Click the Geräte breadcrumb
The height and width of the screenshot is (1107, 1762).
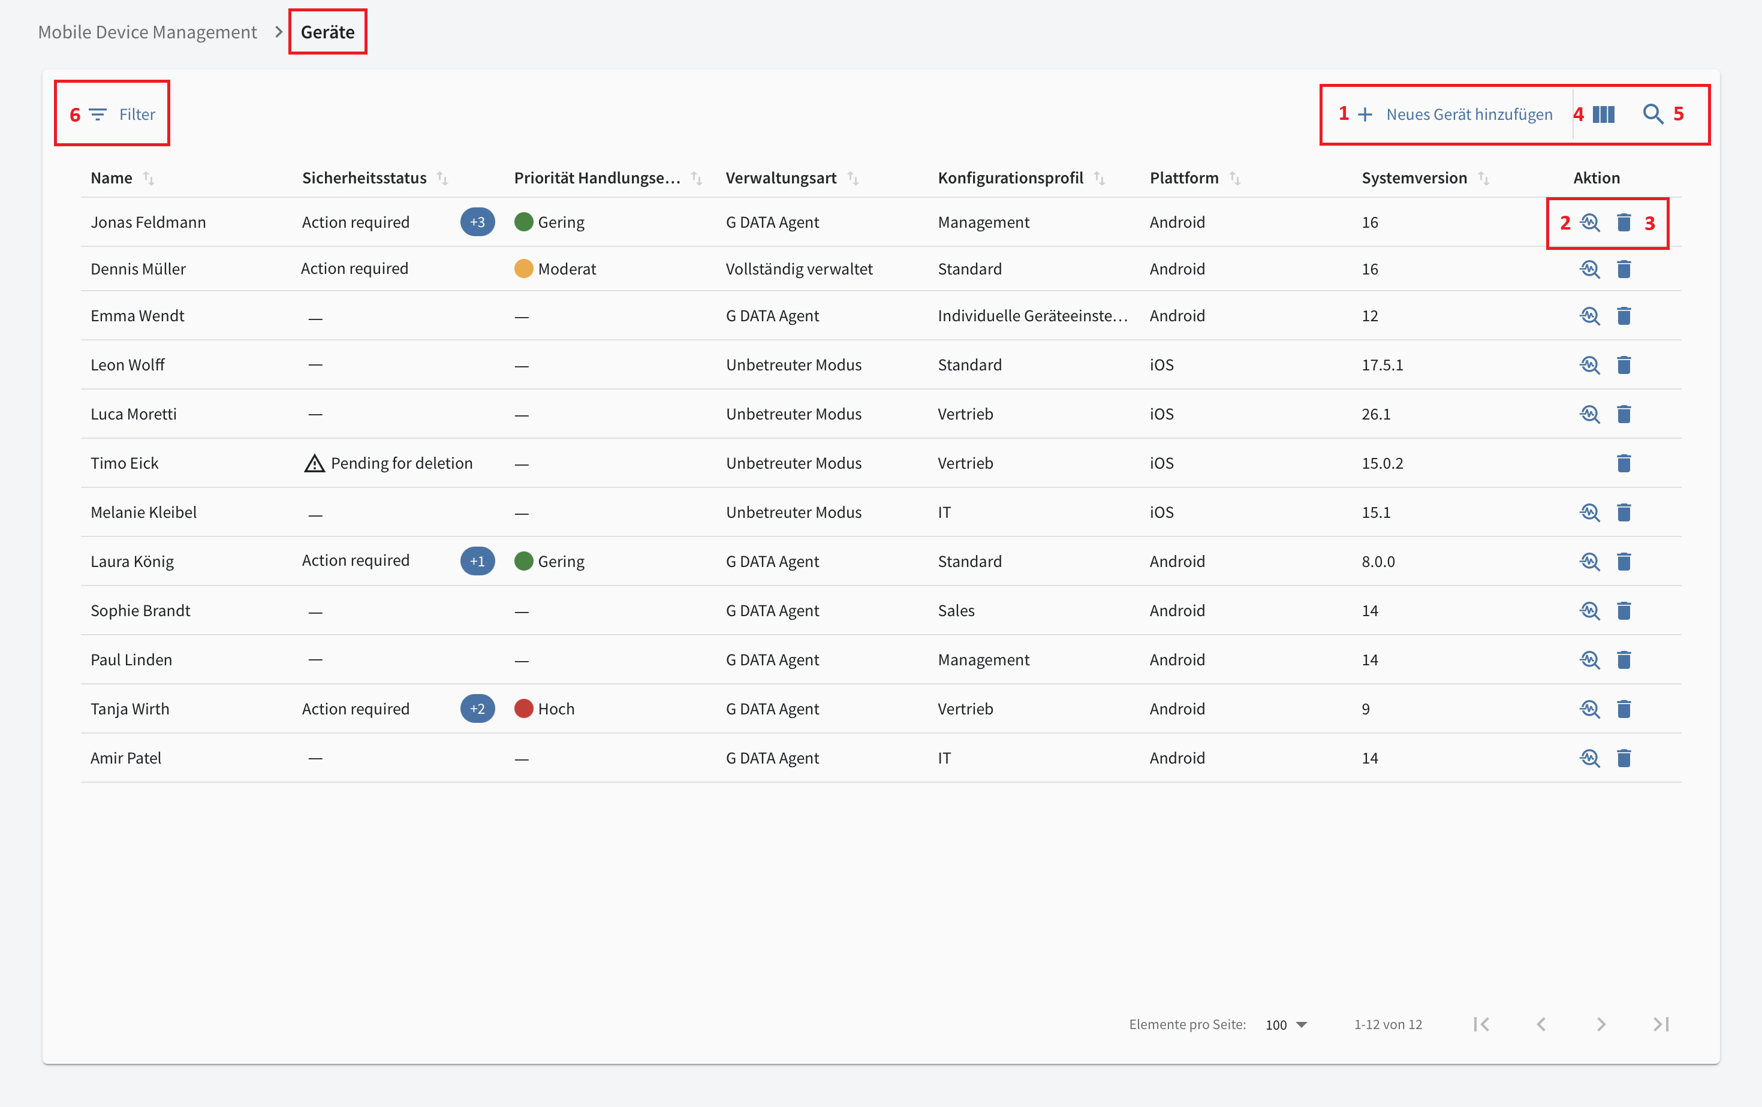coord(328,32)
